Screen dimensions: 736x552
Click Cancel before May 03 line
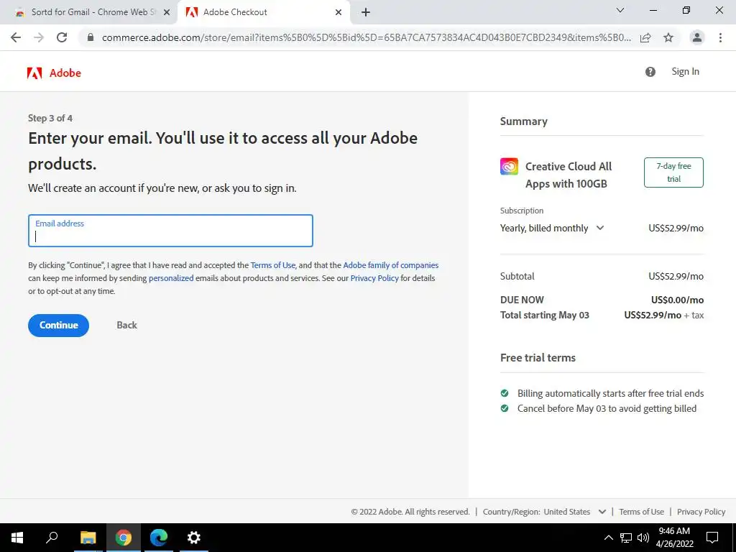click(607, 408)
